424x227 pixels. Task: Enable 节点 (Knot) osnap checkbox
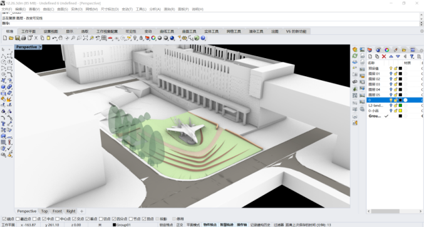[131, 219]
